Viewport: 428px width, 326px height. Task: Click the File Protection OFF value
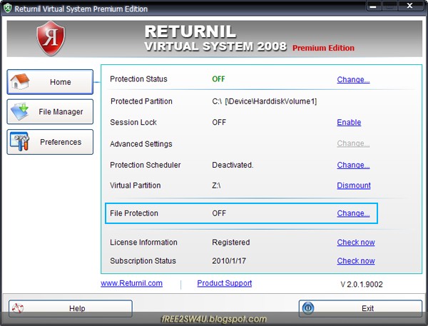219,213
